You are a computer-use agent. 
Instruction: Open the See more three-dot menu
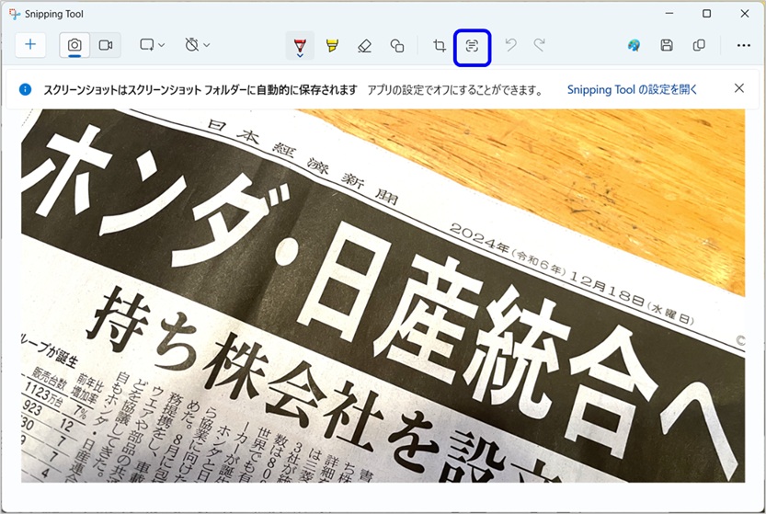point(744,45)
